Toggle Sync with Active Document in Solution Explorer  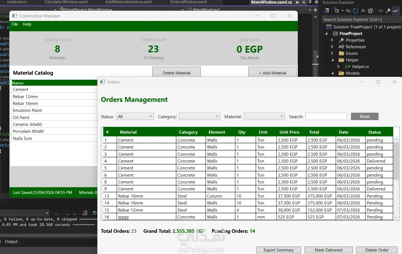(348, 11)
